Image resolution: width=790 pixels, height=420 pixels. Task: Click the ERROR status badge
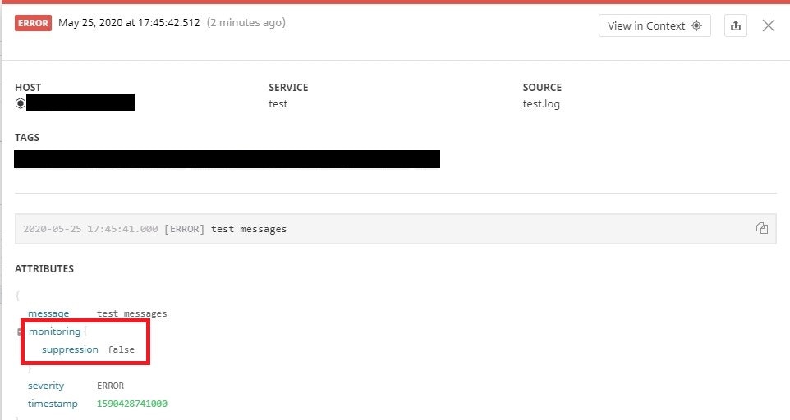click(33, 23)
